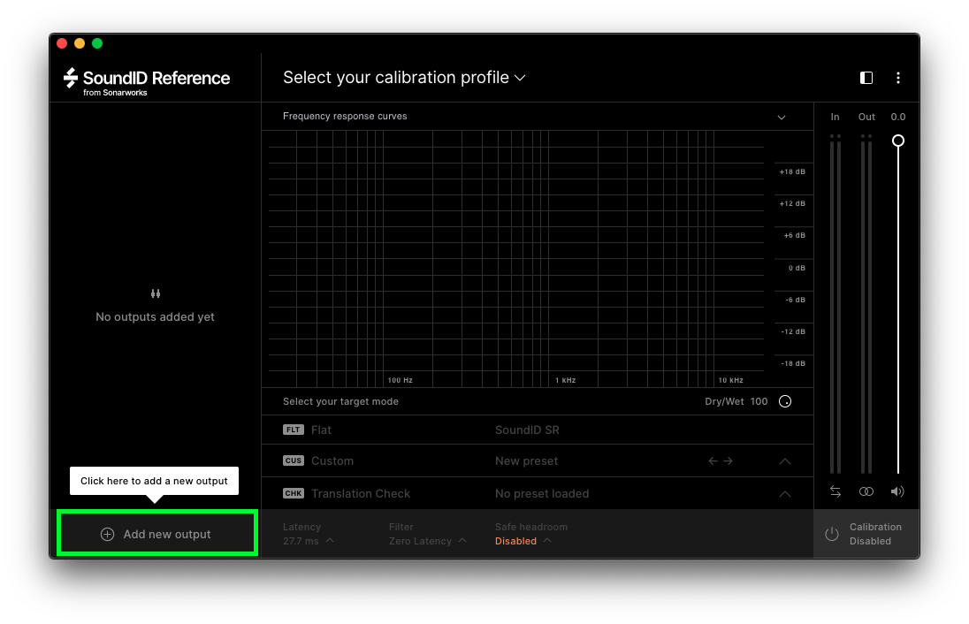Screen dimensions: 969x624
Task: Click the previous preset left arrow
Action: 713,461
